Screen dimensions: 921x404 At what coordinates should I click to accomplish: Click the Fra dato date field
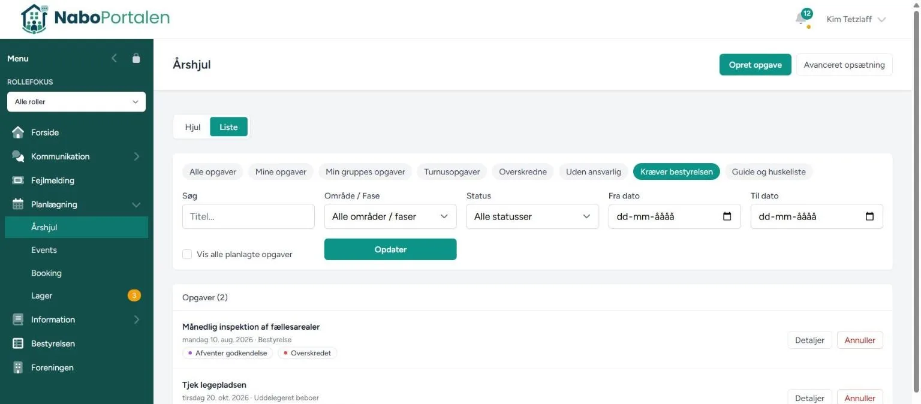coord(675,216)
